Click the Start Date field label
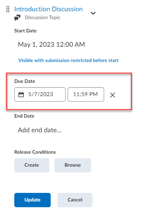 click(x=26, y=31)
